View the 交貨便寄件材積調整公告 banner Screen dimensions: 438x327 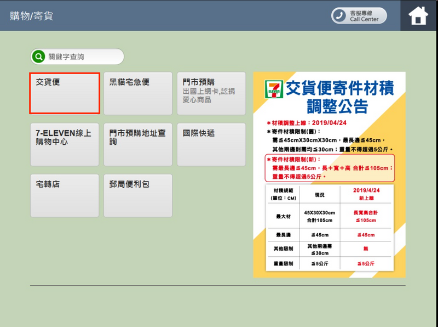click(x=330, y=174)
